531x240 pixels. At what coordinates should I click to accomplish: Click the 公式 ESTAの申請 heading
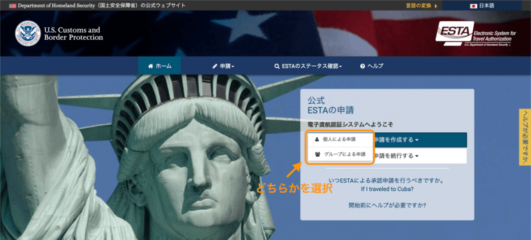click(331, 105)
